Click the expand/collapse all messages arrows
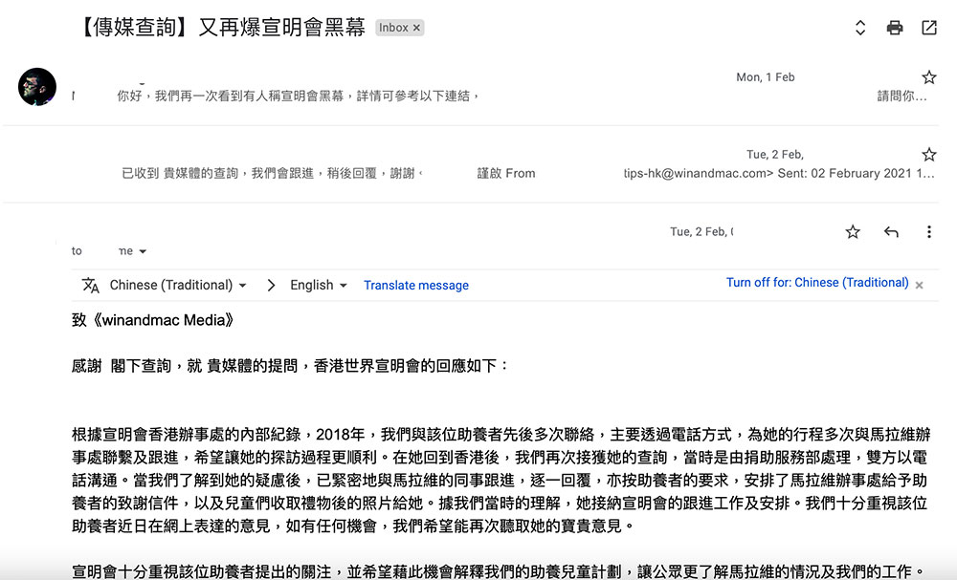The width and height of the screenshot is (957, 580). tap(860, 28)
